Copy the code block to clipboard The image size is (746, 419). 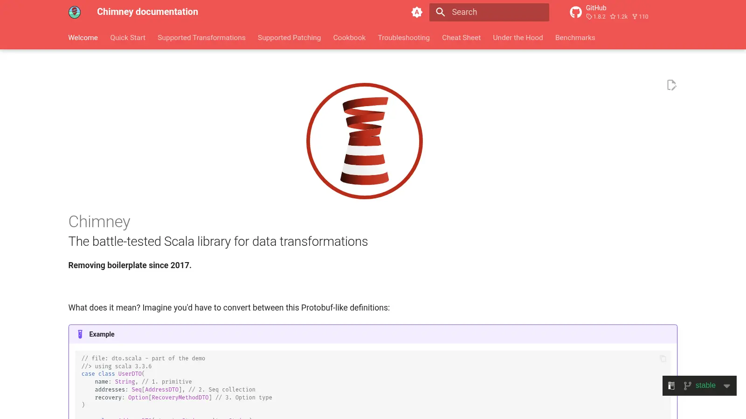tap(663, 358)
